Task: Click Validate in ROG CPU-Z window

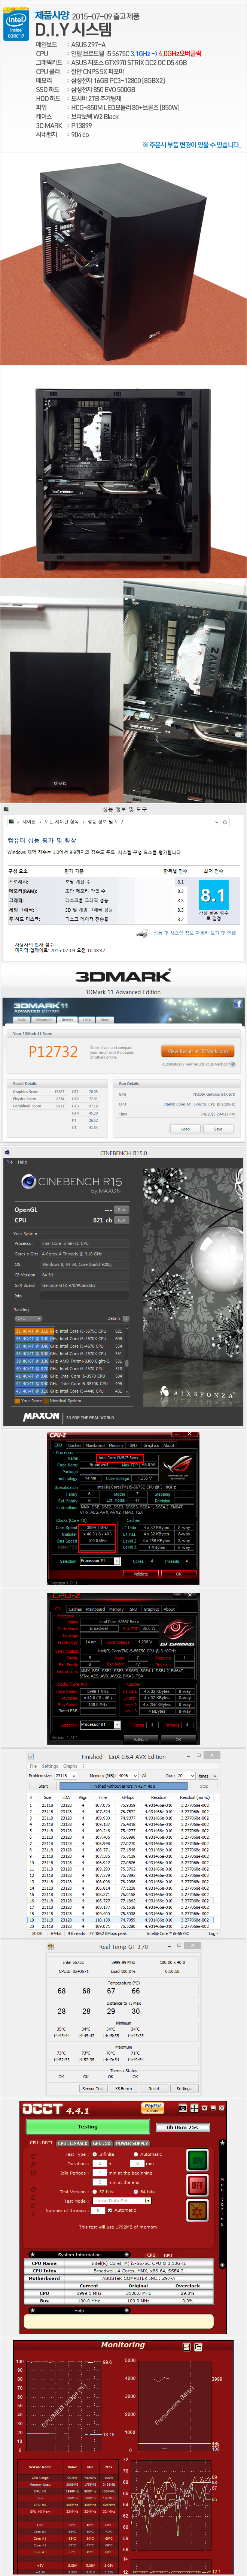Action: pos(141,1574)
